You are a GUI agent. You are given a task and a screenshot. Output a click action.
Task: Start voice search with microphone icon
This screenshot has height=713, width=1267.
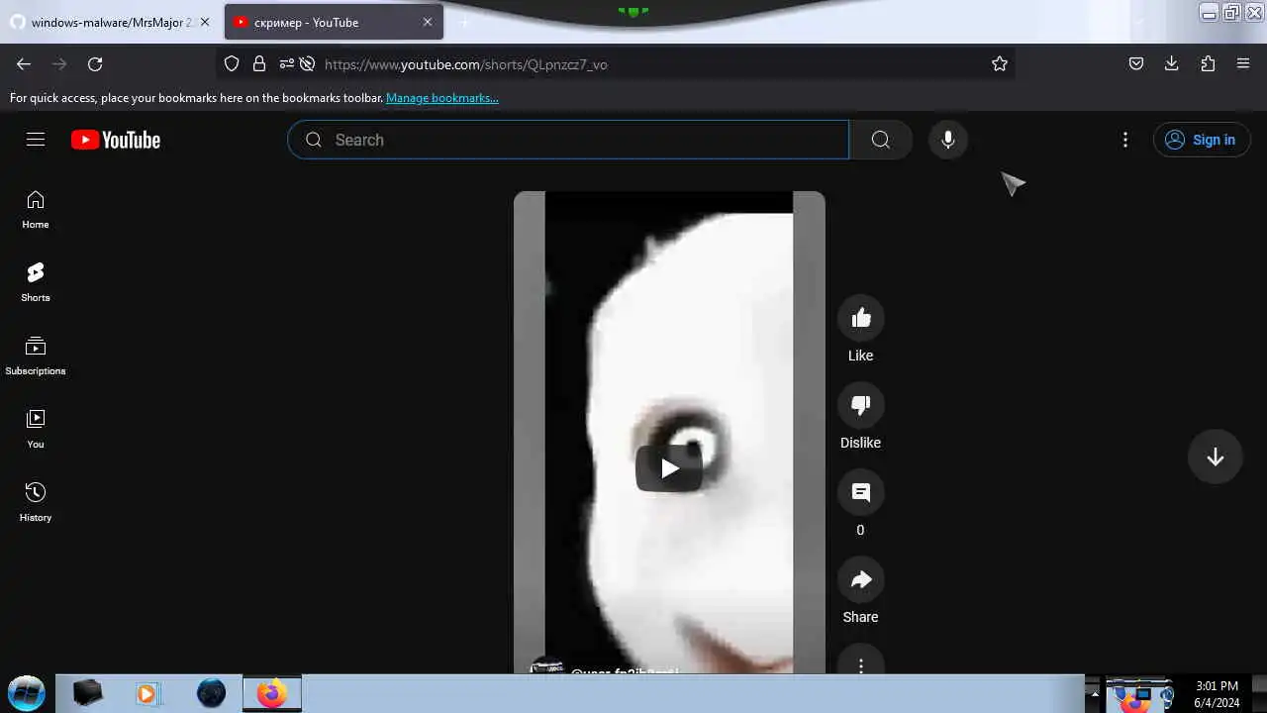947,140
